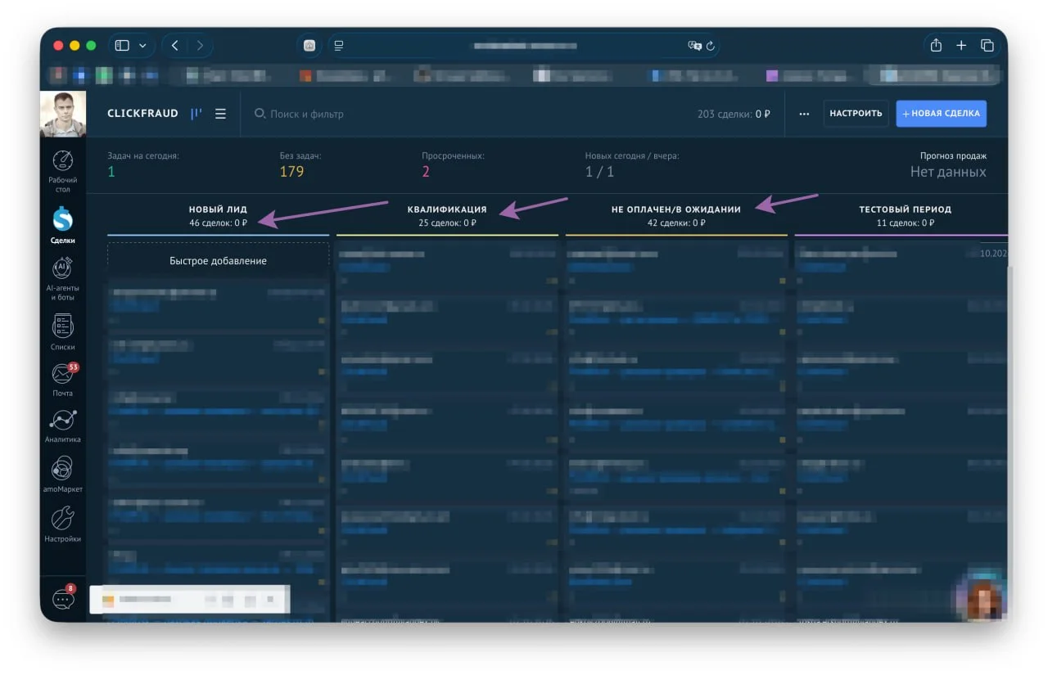Toggle Safari sidebar button
The height and width of the screenshot is (675, 1048).
(122, 46)
